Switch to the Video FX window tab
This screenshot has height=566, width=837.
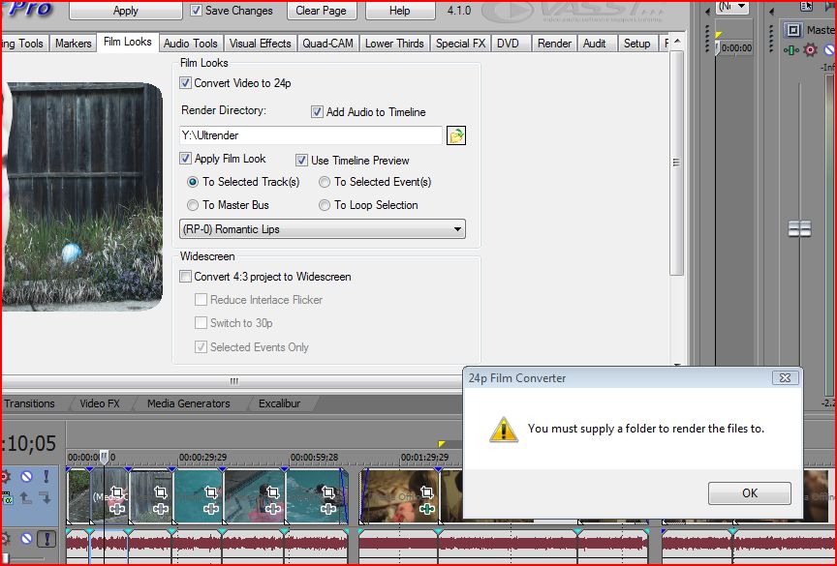(100, 403)
